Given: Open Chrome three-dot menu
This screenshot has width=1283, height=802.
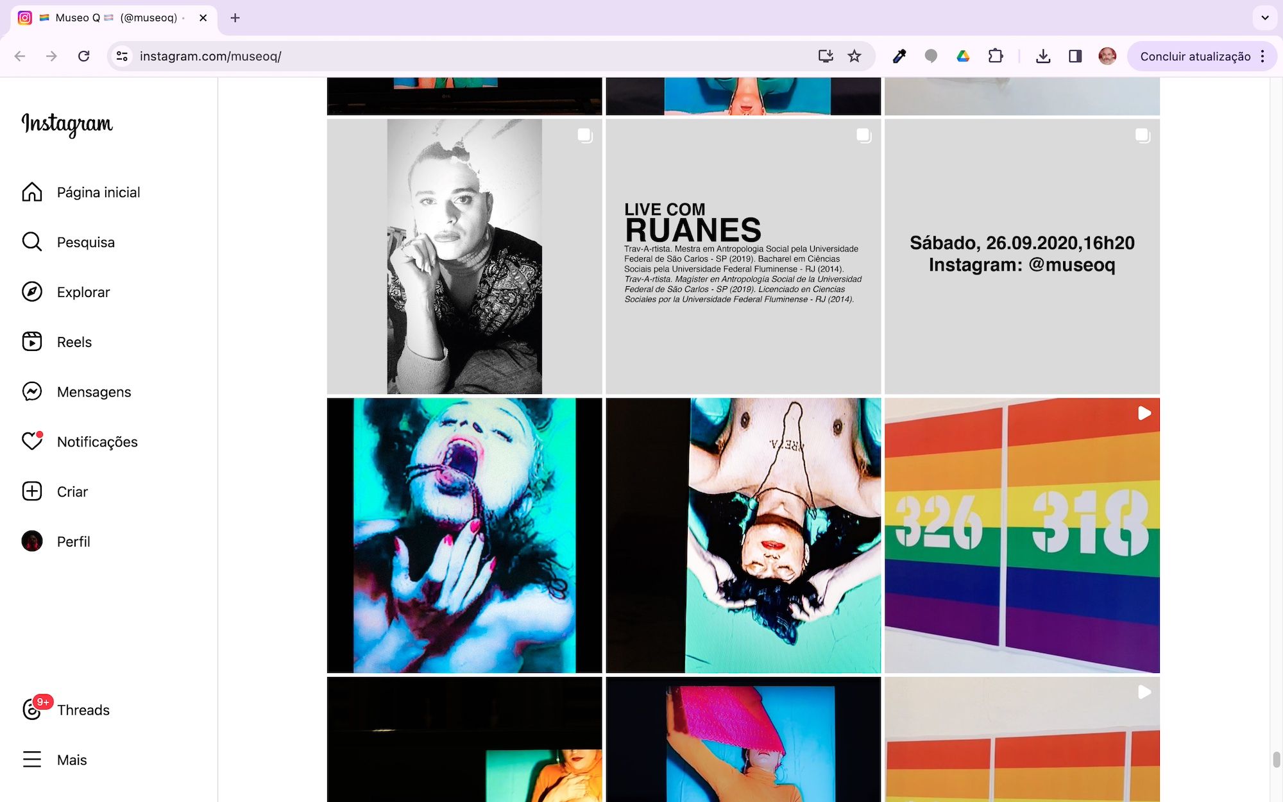Looking at the screenshot, I should tap(1262, 56).
